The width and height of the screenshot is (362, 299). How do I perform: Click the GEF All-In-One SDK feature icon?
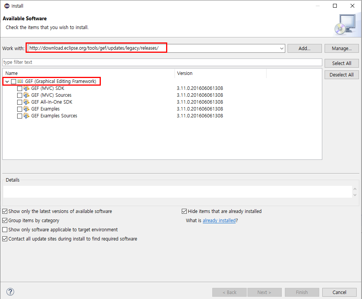tap(27, 102)
